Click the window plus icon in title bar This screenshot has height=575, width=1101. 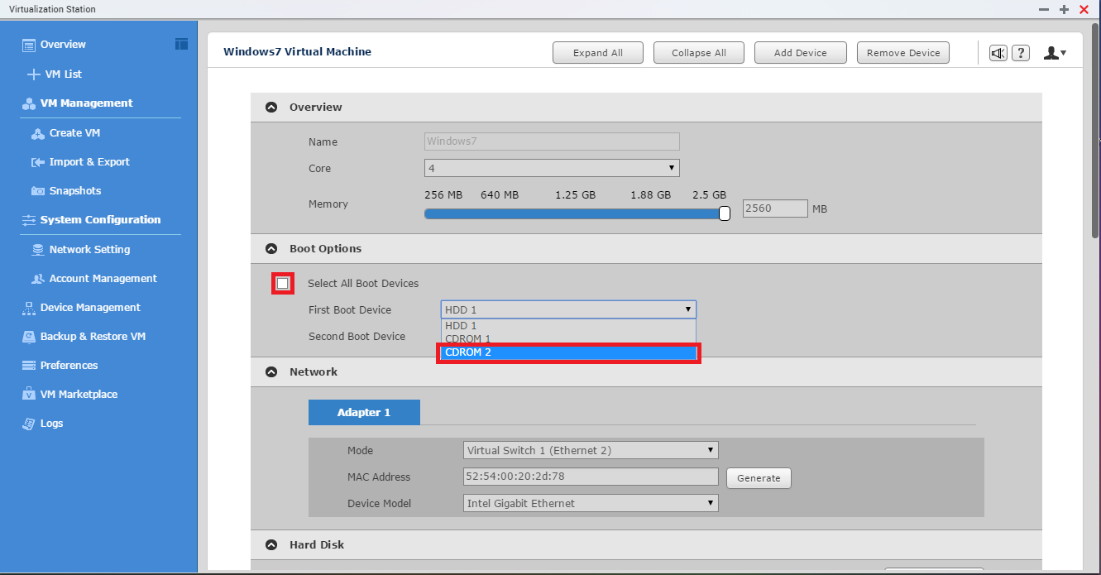1065,9
